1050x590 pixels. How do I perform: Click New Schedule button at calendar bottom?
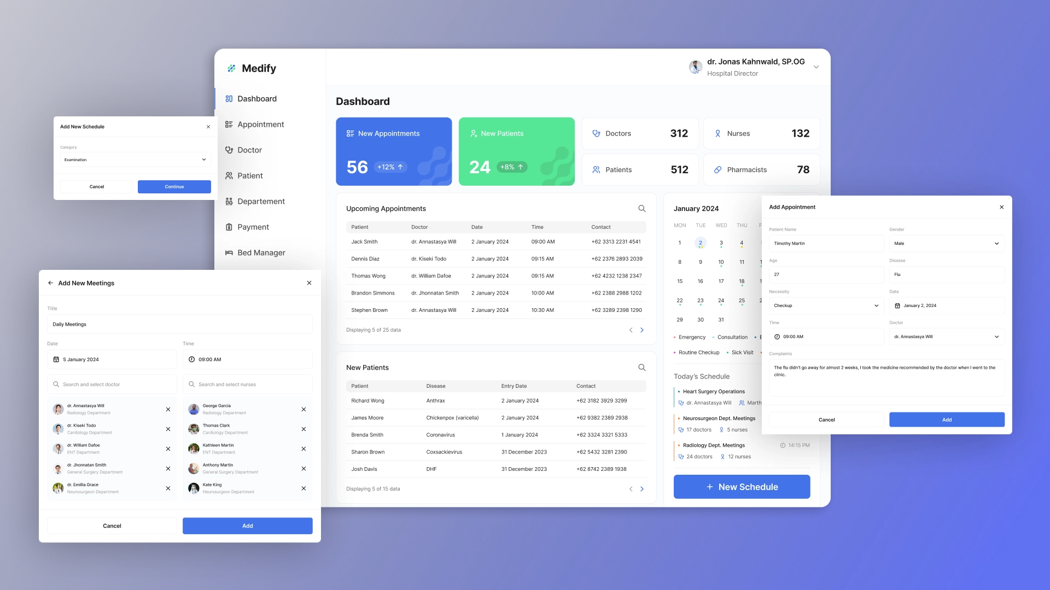(x=742, y=487)
